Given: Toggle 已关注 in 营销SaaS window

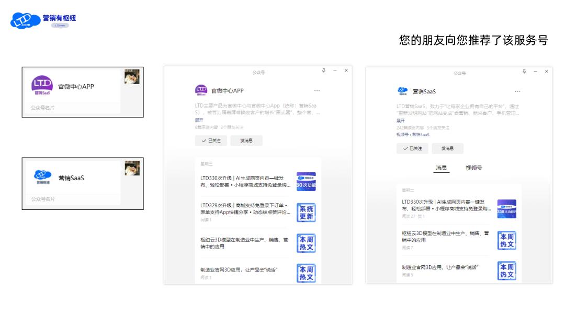Looking at the screenshot, I should tap(412, 148).
